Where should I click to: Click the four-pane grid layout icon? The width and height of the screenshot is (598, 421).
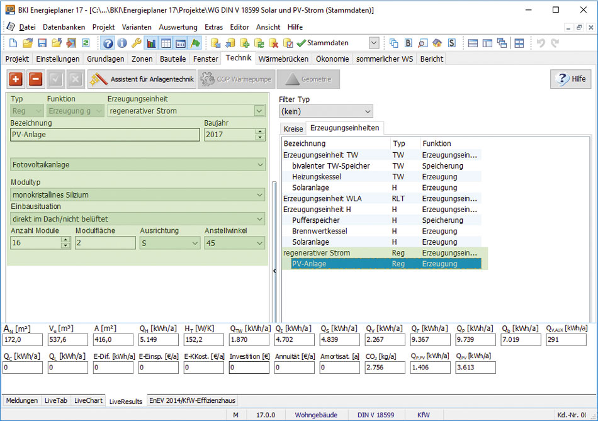(519, 43)
